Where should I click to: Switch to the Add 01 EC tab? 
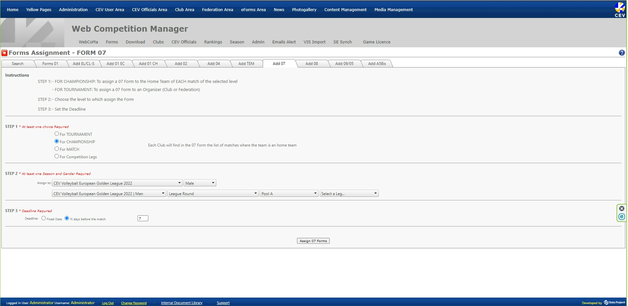pyautogui.click(x=116, y=63)
